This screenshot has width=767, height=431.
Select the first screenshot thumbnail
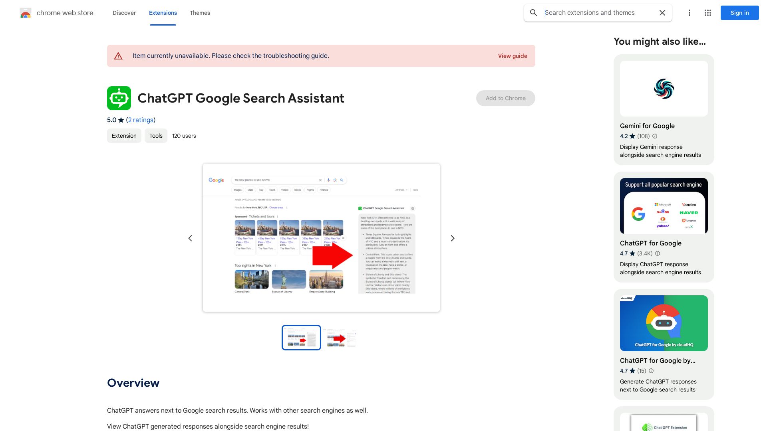click(x=301, y=338)
